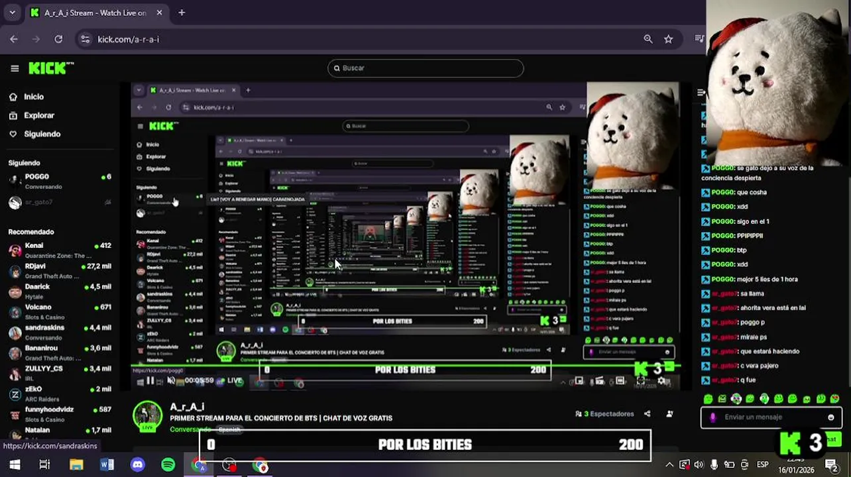The height and width of the screenshot is (477, 851).
Task: Share the stream
Action: coord(648,414)
